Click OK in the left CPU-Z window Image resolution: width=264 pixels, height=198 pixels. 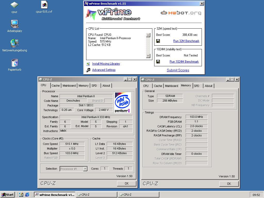click(x=127, y=184)
